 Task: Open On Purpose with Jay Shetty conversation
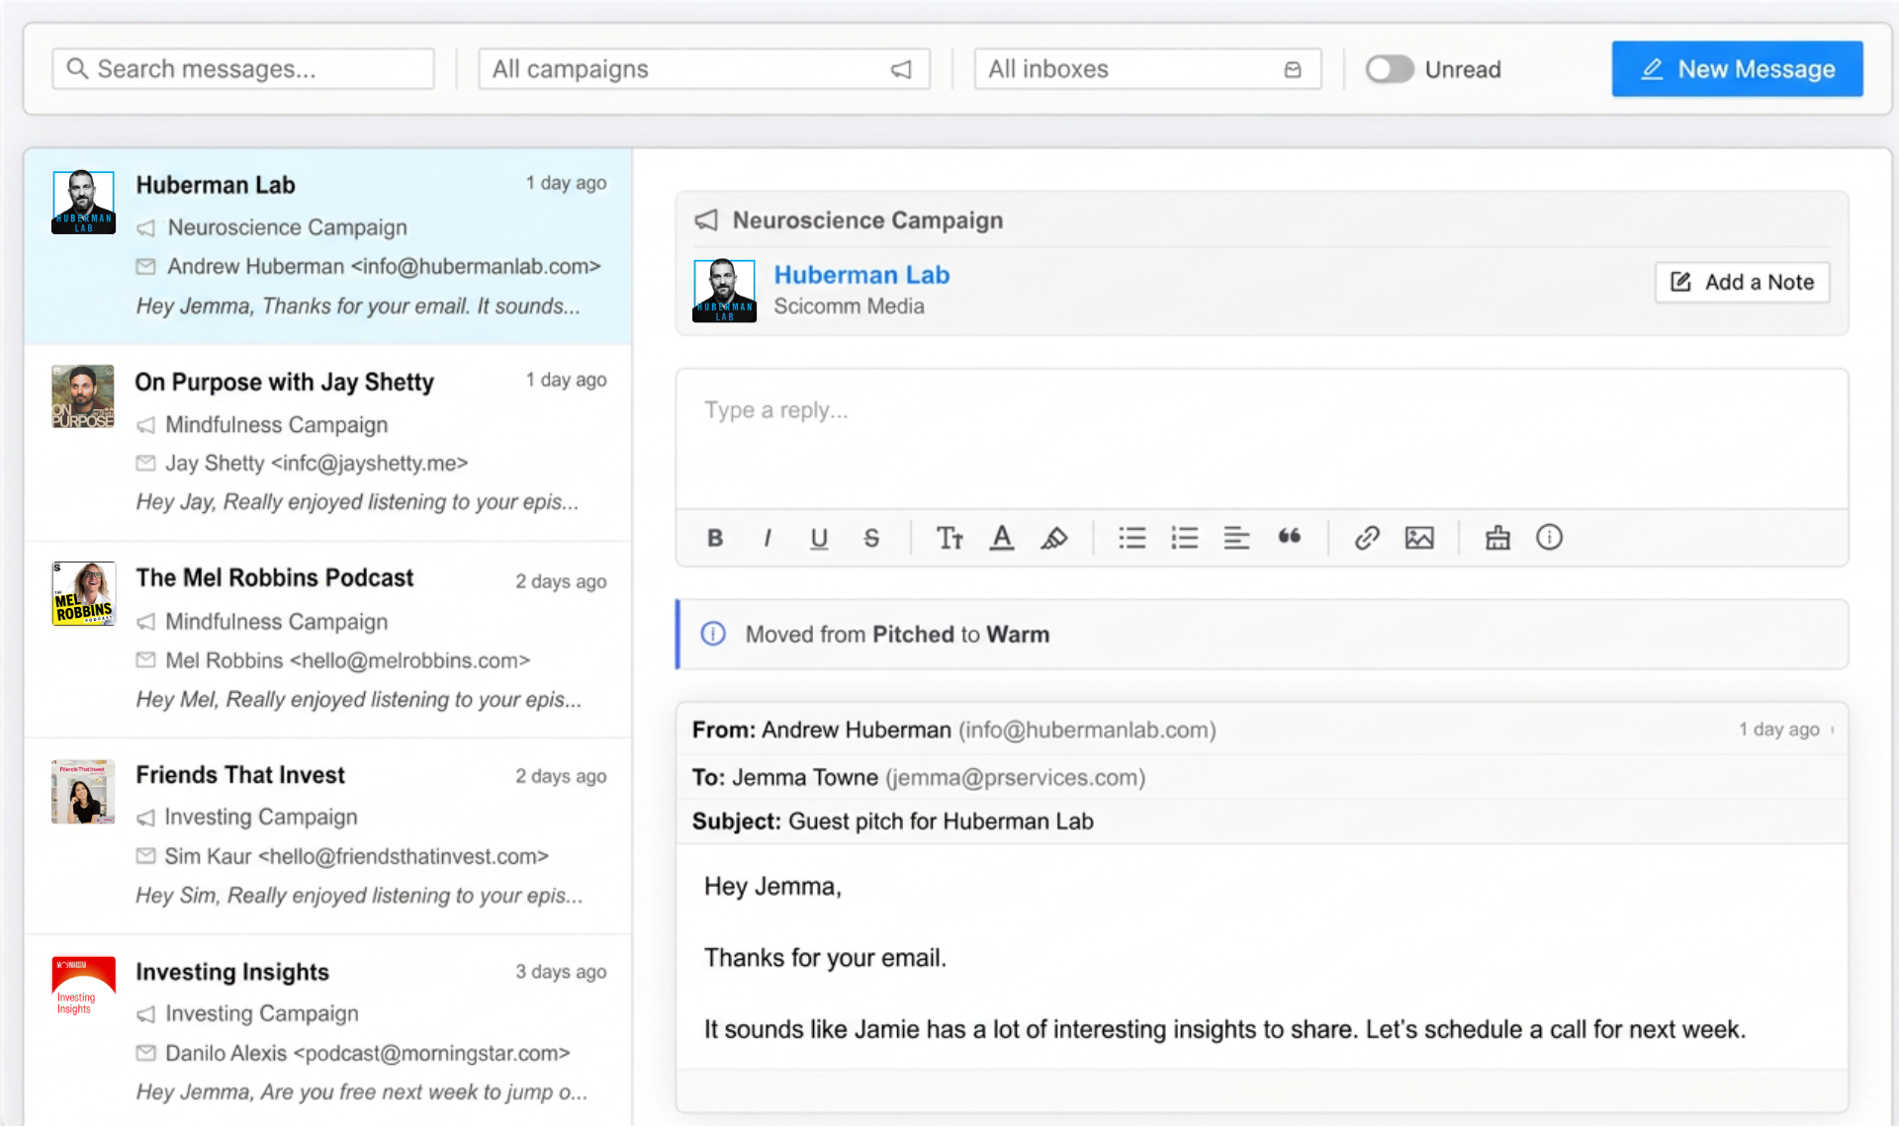coord(328,443)
